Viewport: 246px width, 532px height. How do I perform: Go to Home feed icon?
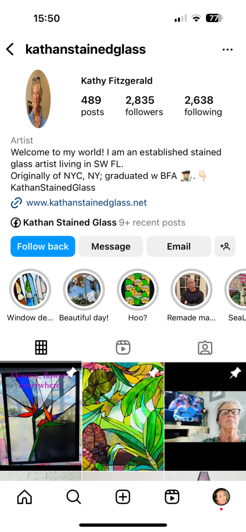tap(24, 497)
